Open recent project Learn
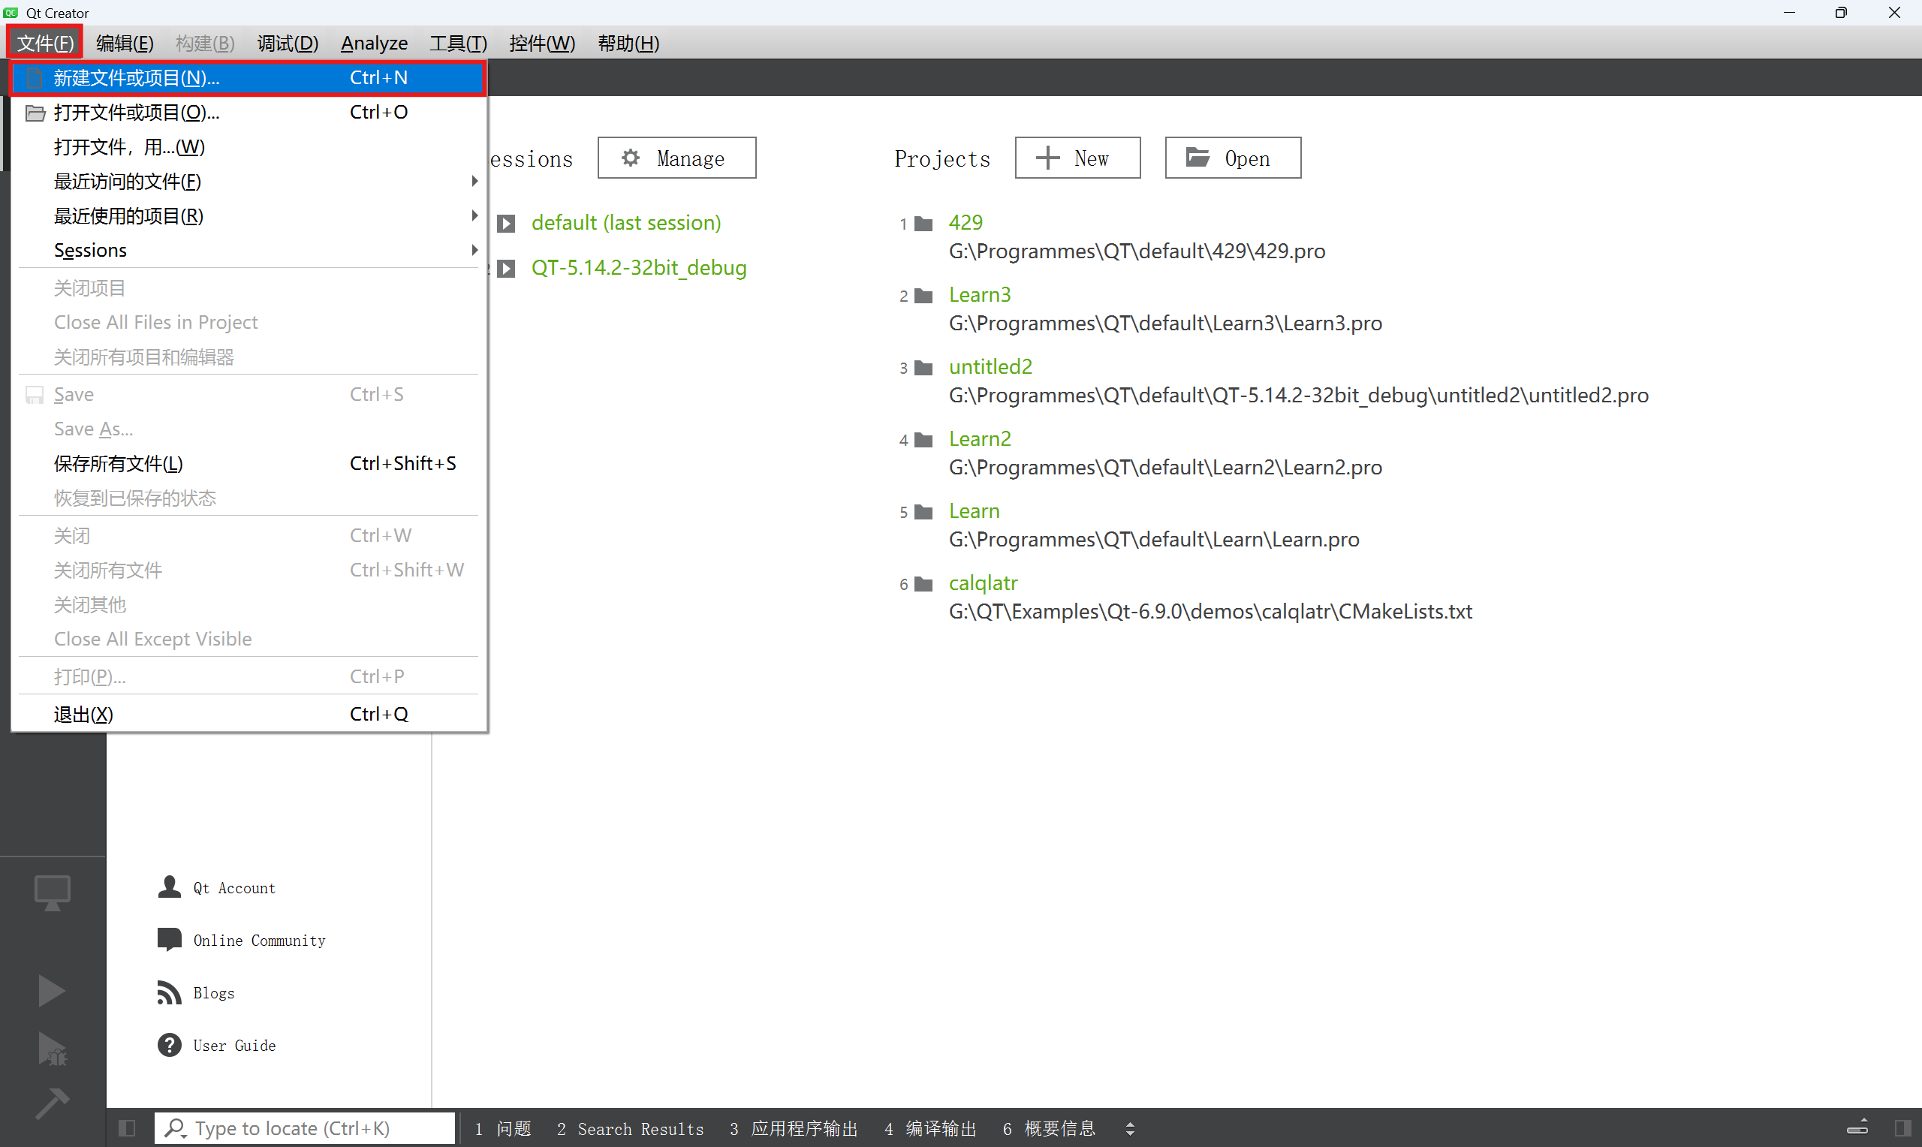The width and height of the screenshot is (1922, 1147). click(974, 511)
